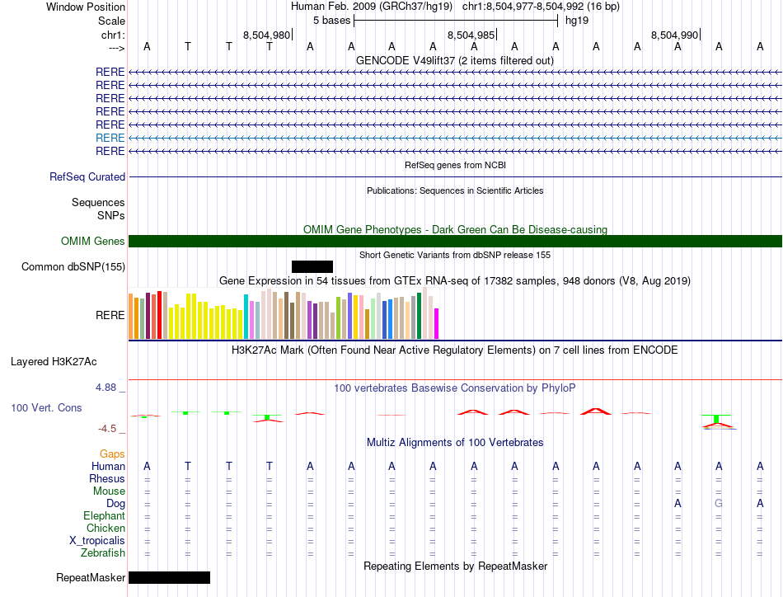
Task: Click the Rhesus species label
Action: [x=107, y=478]
